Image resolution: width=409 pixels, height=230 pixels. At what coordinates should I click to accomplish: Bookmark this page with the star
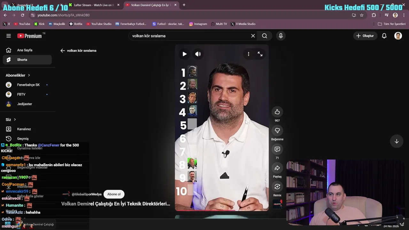click(x=362, y=15)
